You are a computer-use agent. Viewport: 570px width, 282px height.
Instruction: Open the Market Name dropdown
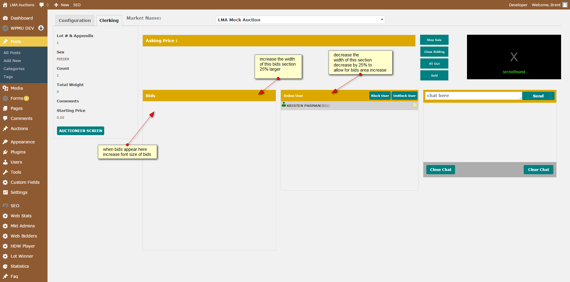tap(300, 20)
